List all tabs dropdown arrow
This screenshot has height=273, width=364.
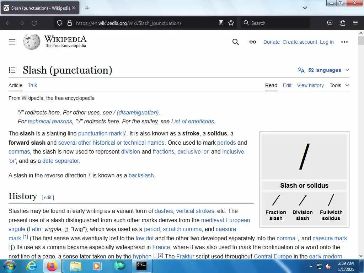click(x=305, y=8)
